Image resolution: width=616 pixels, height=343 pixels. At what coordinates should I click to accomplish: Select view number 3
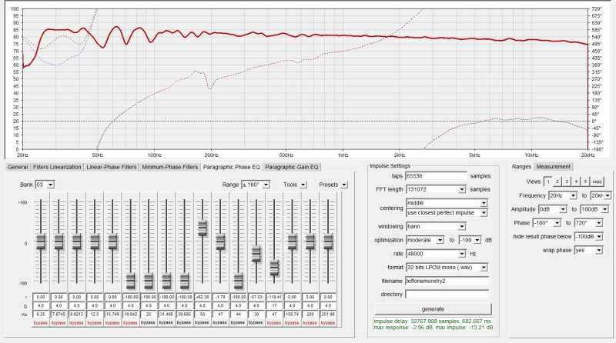[x=567, y=181]
